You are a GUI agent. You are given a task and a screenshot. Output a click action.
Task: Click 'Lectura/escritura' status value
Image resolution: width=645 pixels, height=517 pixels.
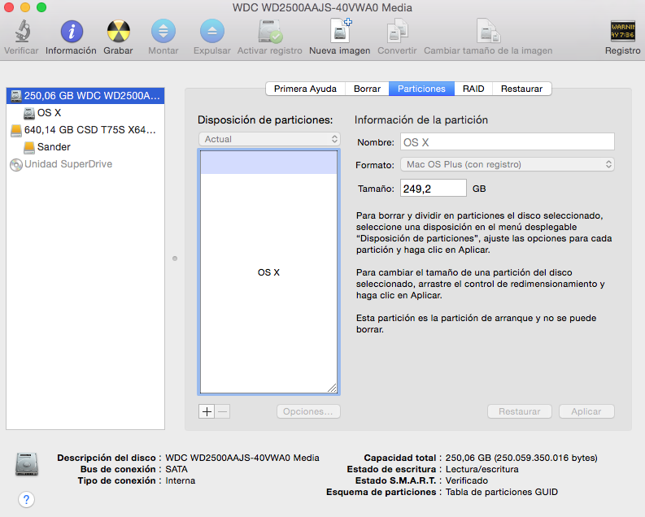tap(482, 469)
